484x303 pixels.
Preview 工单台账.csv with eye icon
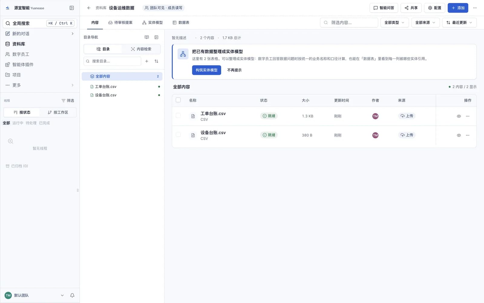tap(459, 116)
